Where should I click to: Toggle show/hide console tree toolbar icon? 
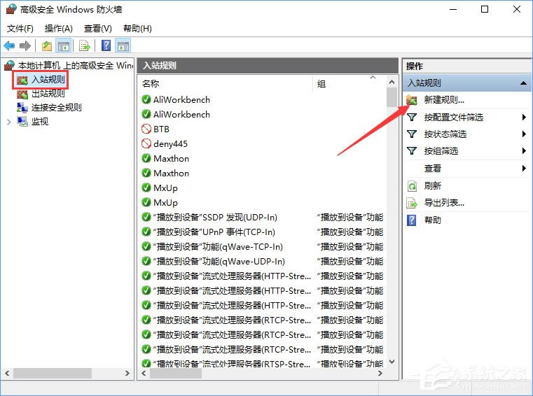64,46
